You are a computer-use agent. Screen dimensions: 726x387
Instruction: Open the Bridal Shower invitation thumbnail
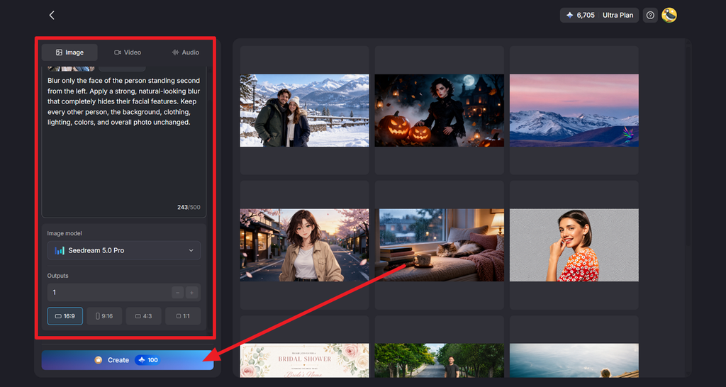[305, 361]
